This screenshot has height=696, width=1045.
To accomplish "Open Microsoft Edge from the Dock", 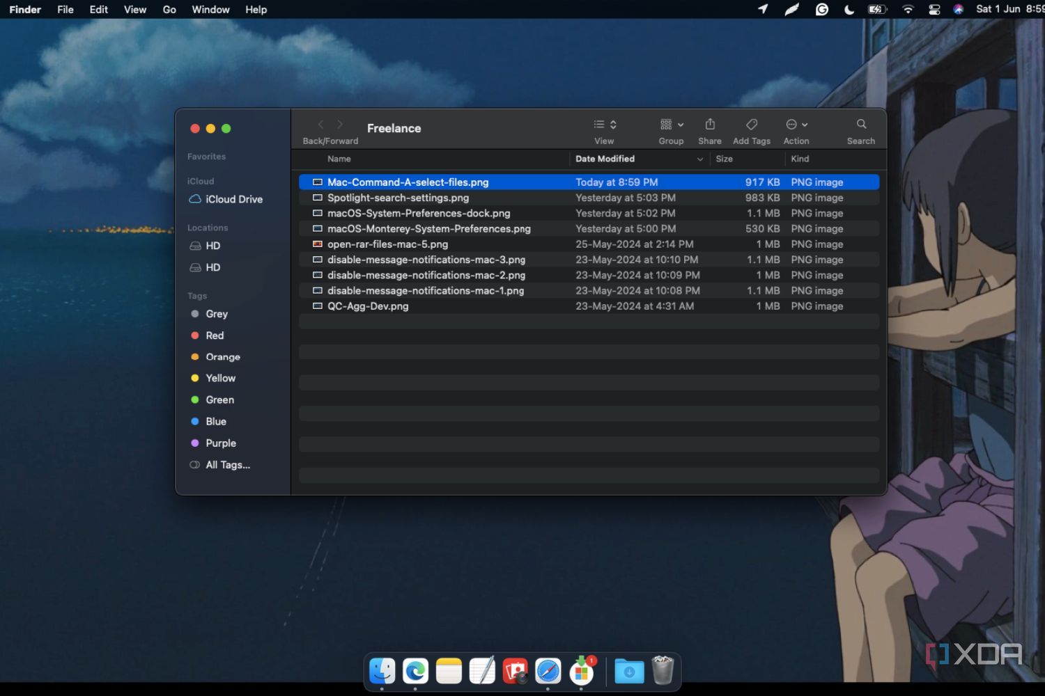I will pos(415,670).
